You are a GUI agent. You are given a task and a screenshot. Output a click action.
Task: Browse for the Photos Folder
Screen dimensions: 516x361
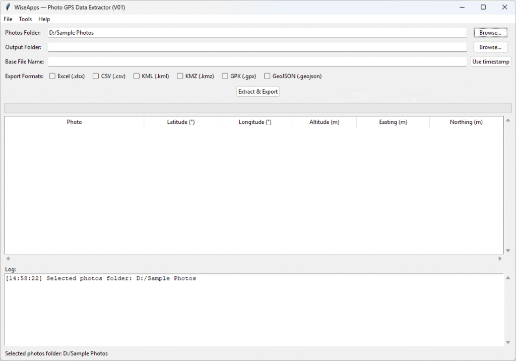(490, 33)
